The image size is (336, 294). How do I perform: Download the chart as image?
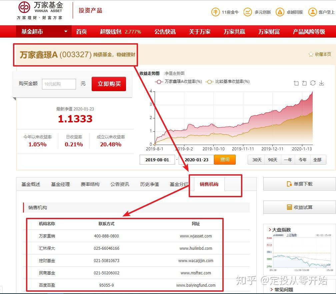point(321,83)
